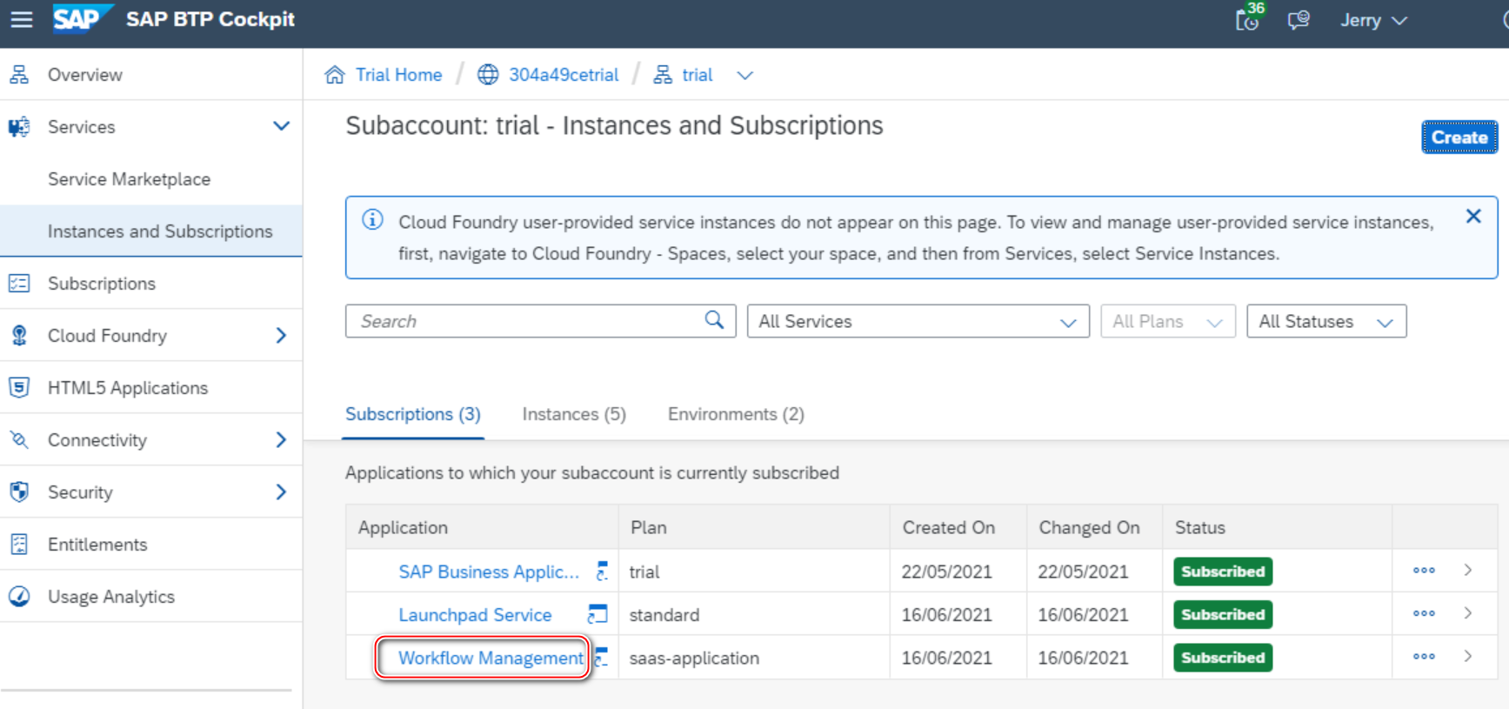This screenshot has width=1509, height=709.
Task: Open actions menu for Workflow Management row
Action: pyautogui.click(x=1424, y=657)
